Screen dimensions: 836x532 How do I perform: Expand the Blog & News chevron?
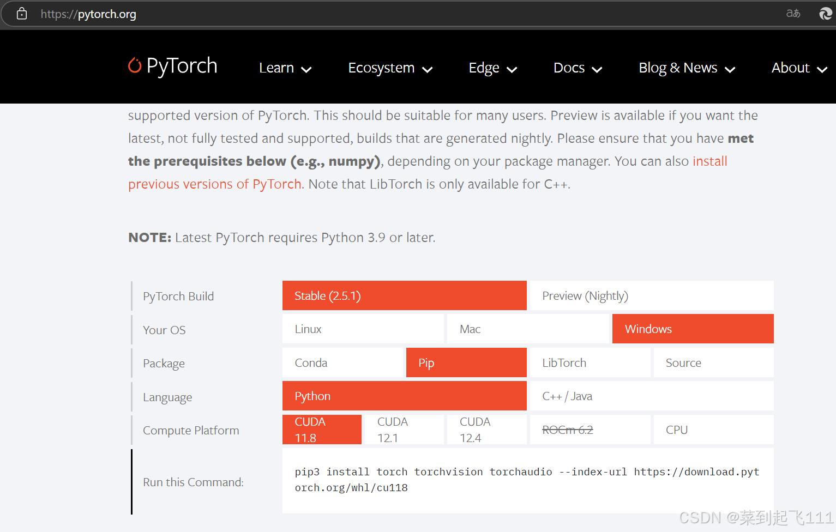click(730, 69)
